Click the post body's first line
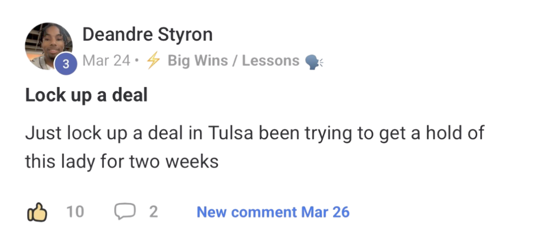Screen dimensions: 535x248 [254, 132]
